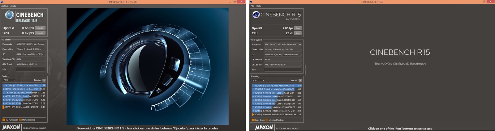The height and width of the screenshot is (131, 495).
Task: Select ranking row '4C/8T @ 2.79 GHz i7-3840QM'
Action: (x=277, y=107)
